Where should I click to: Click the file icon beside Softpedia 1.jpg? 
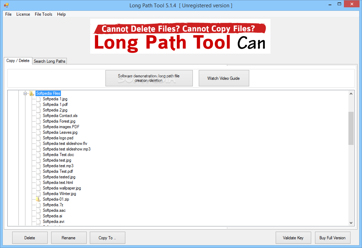tap(38, 99)
